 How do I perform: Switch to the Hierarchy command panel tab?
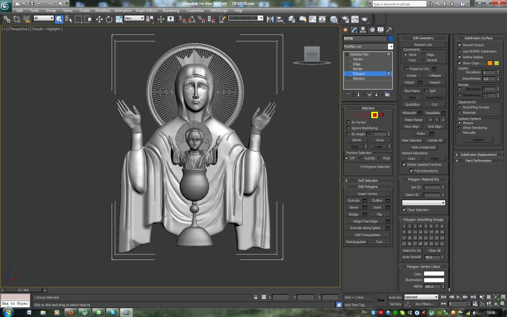pos(363,30)
